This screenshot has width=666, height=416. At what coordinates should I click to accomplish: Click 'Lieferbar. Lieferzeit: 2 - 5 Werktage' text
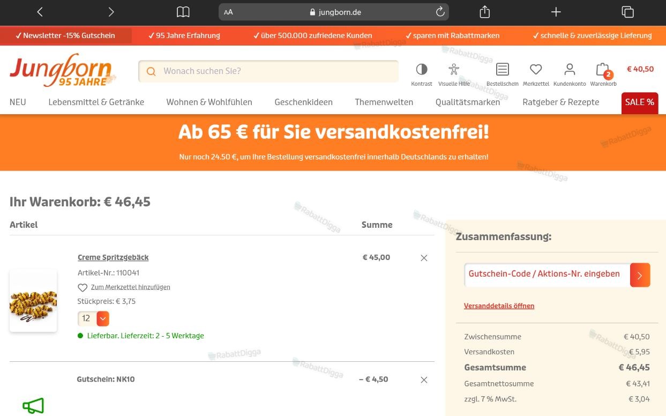[145, 336]
